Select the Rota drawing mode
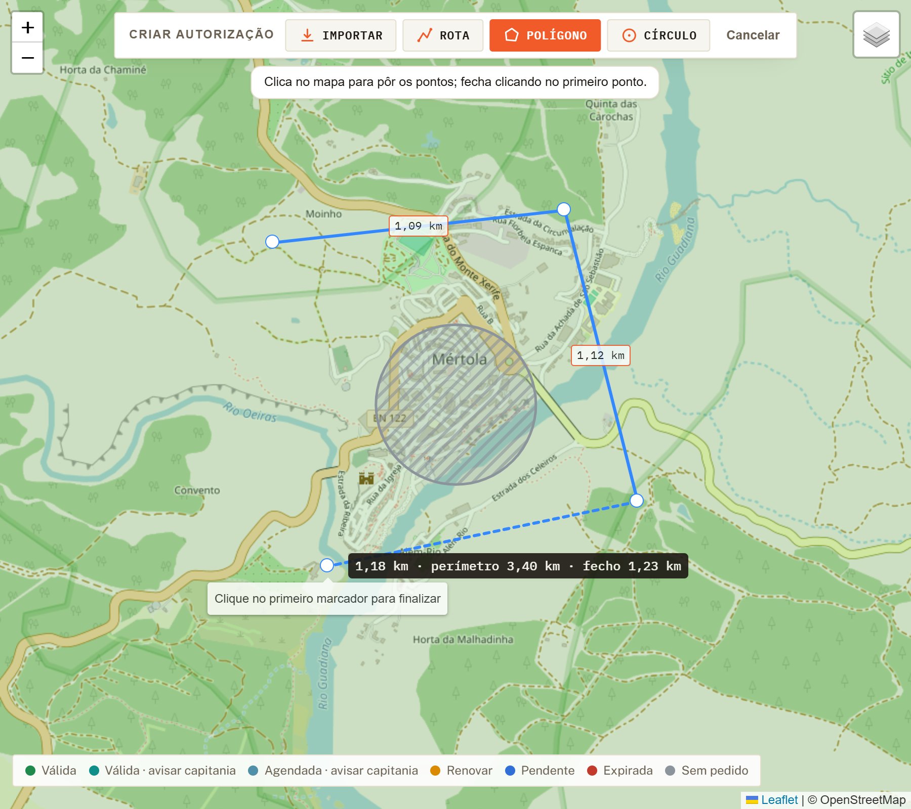911x809 pixels. click(x=443, y=35)
